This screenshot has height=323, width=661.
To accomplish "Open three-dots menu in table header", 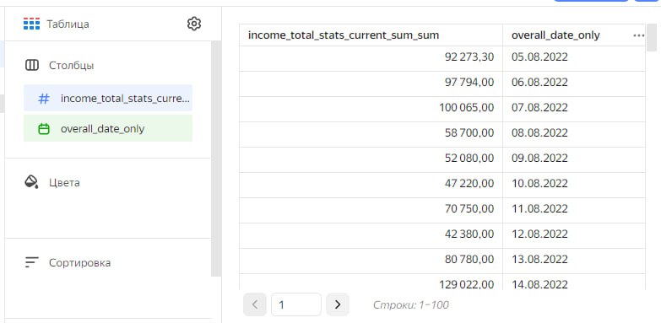I will click(x=639, y=35).
